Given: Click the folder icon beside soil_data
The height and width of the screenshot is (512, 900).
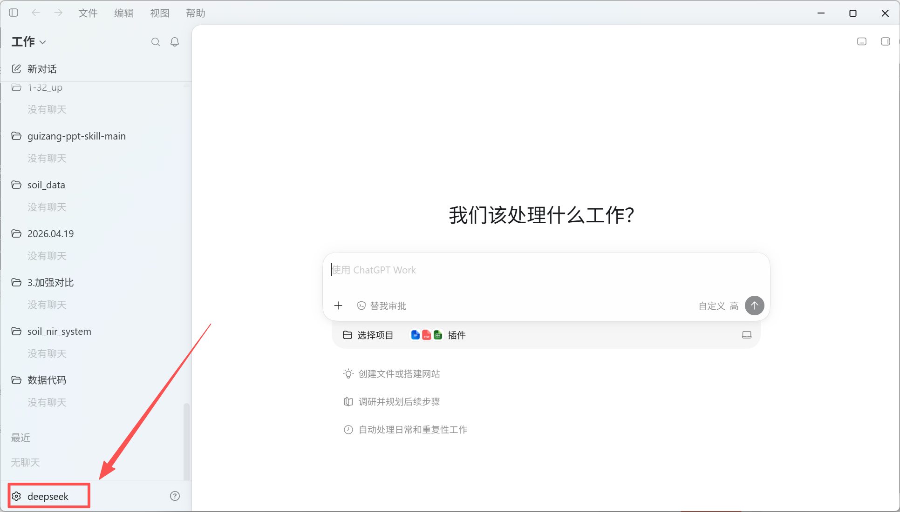Looking at the screenshot, I should (16, 185).
